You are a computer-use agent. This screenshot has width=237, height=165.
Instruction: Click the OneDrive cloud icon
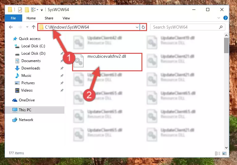(15, 100)
